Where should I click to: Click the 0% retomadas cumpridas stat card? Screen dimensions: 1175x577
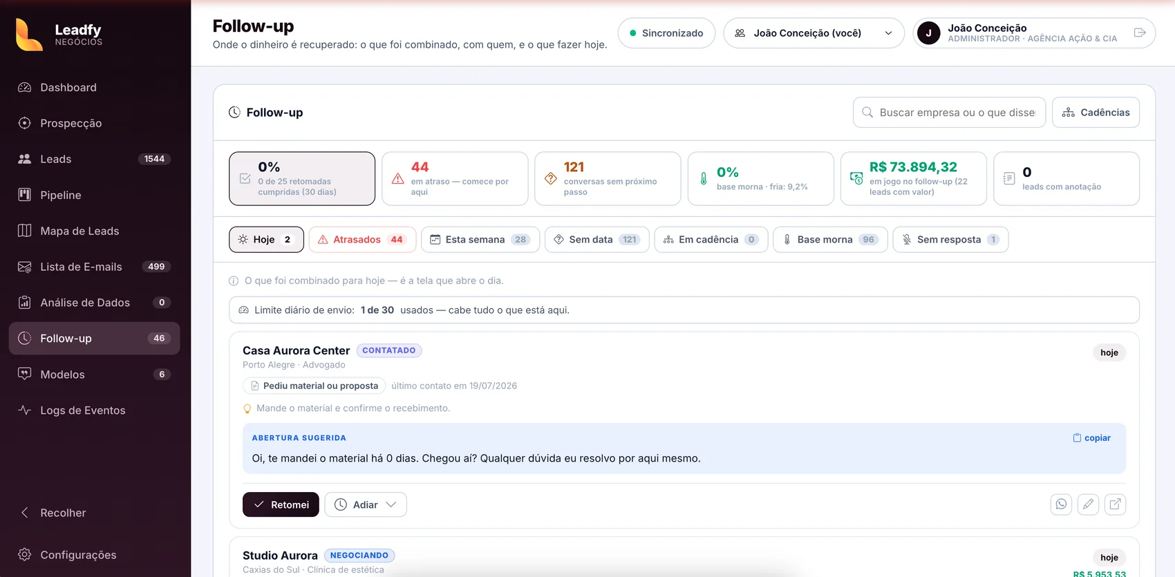click(x=302, y=179)
